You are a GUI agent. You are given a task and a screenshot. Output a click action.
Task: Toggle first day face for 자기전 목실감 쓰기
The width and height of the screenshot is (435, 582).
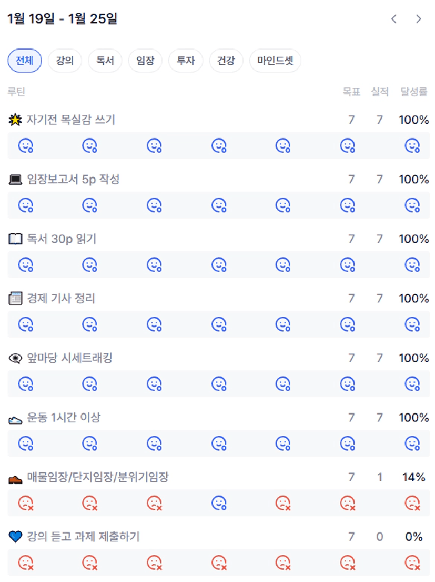(26, 145)
